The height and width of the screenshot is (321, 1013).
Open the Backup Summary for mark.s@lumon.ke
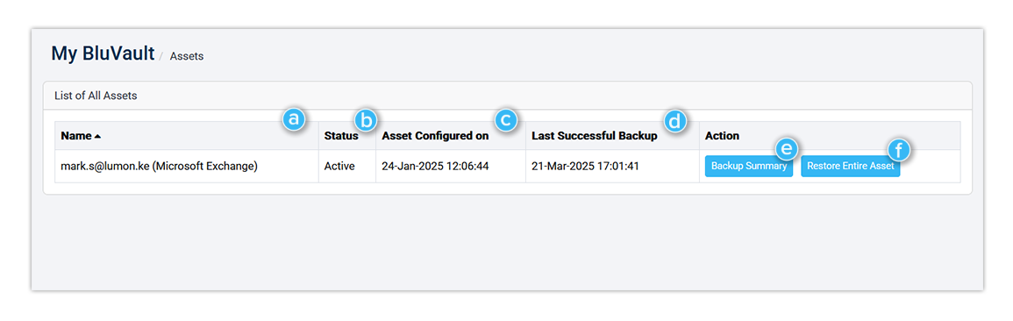point(748,166)
